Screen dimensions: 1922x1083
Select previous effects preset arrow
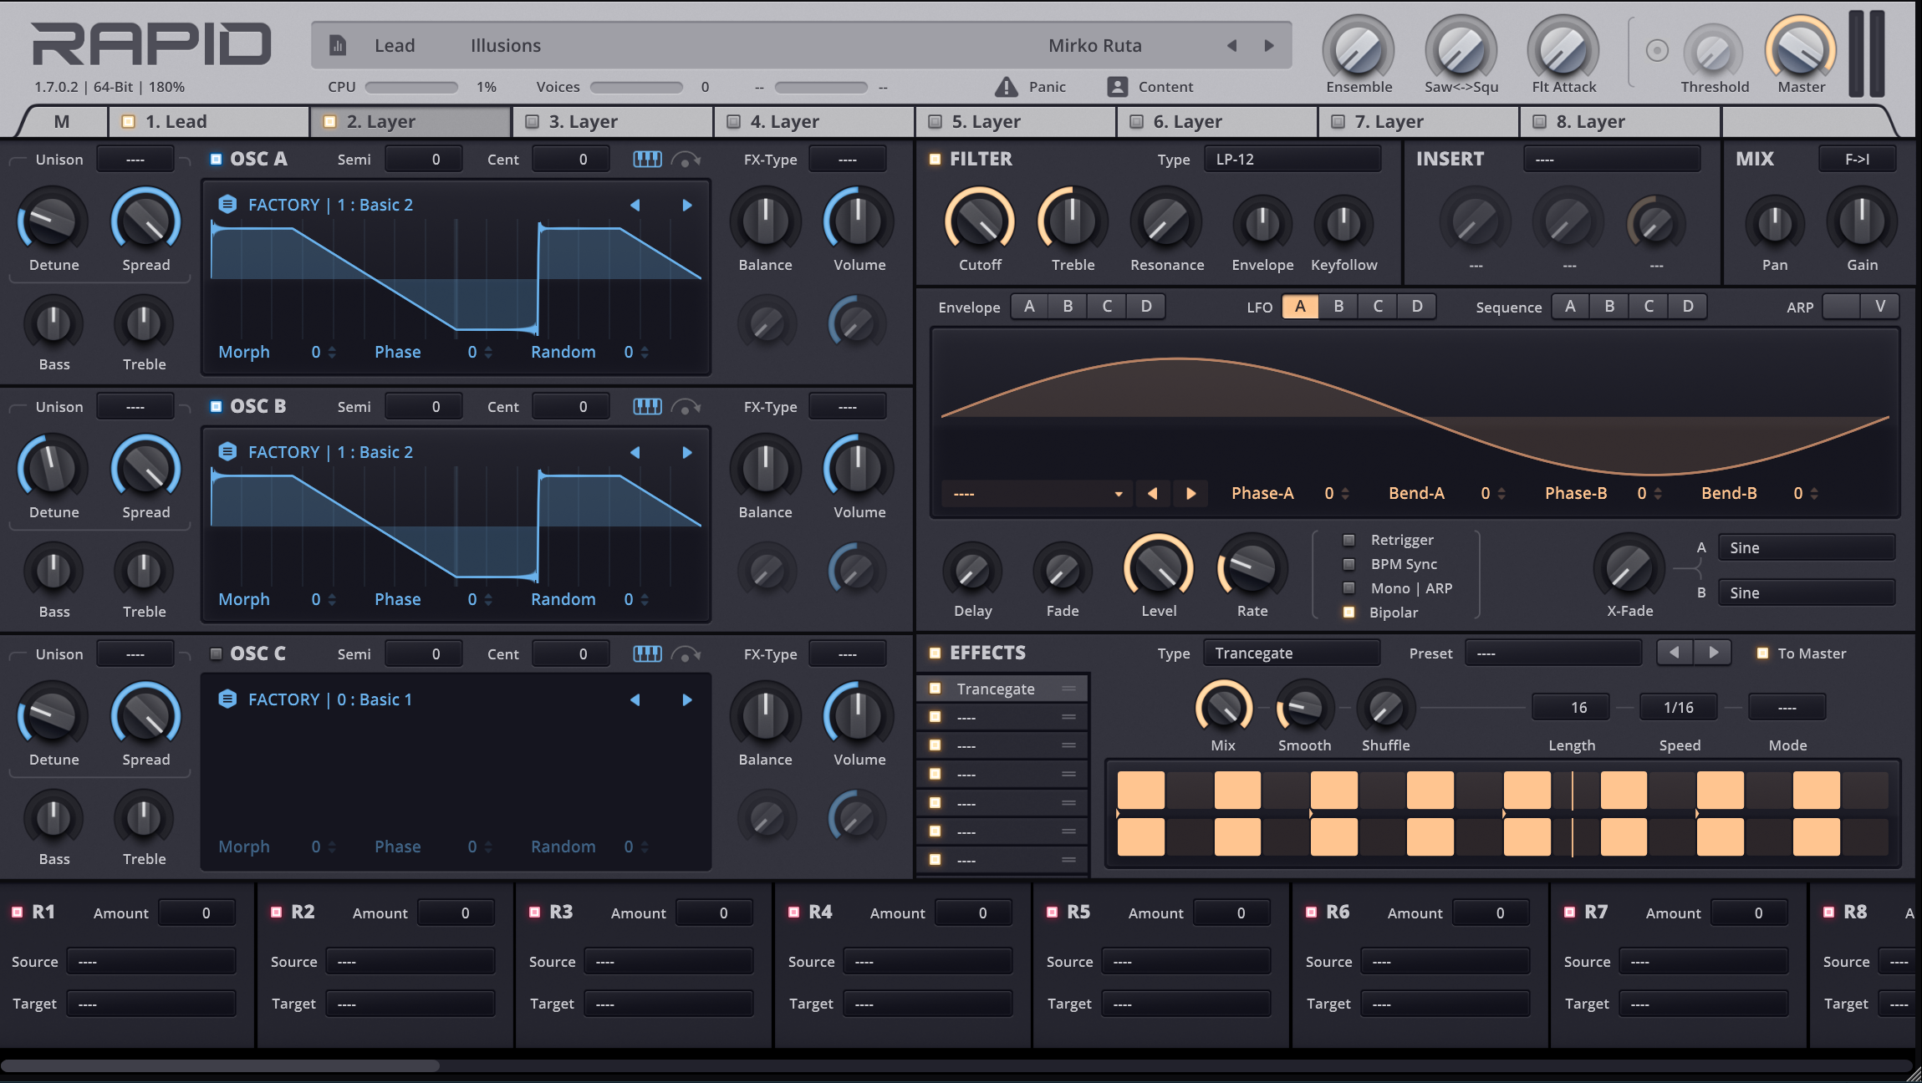coord(1675,653)
